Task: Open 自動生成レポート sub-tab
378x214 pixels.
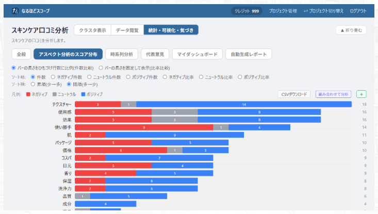Action: (x=249, y=54)
